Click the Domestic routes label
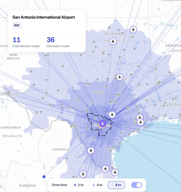181x192 pixels. [58, 46]
